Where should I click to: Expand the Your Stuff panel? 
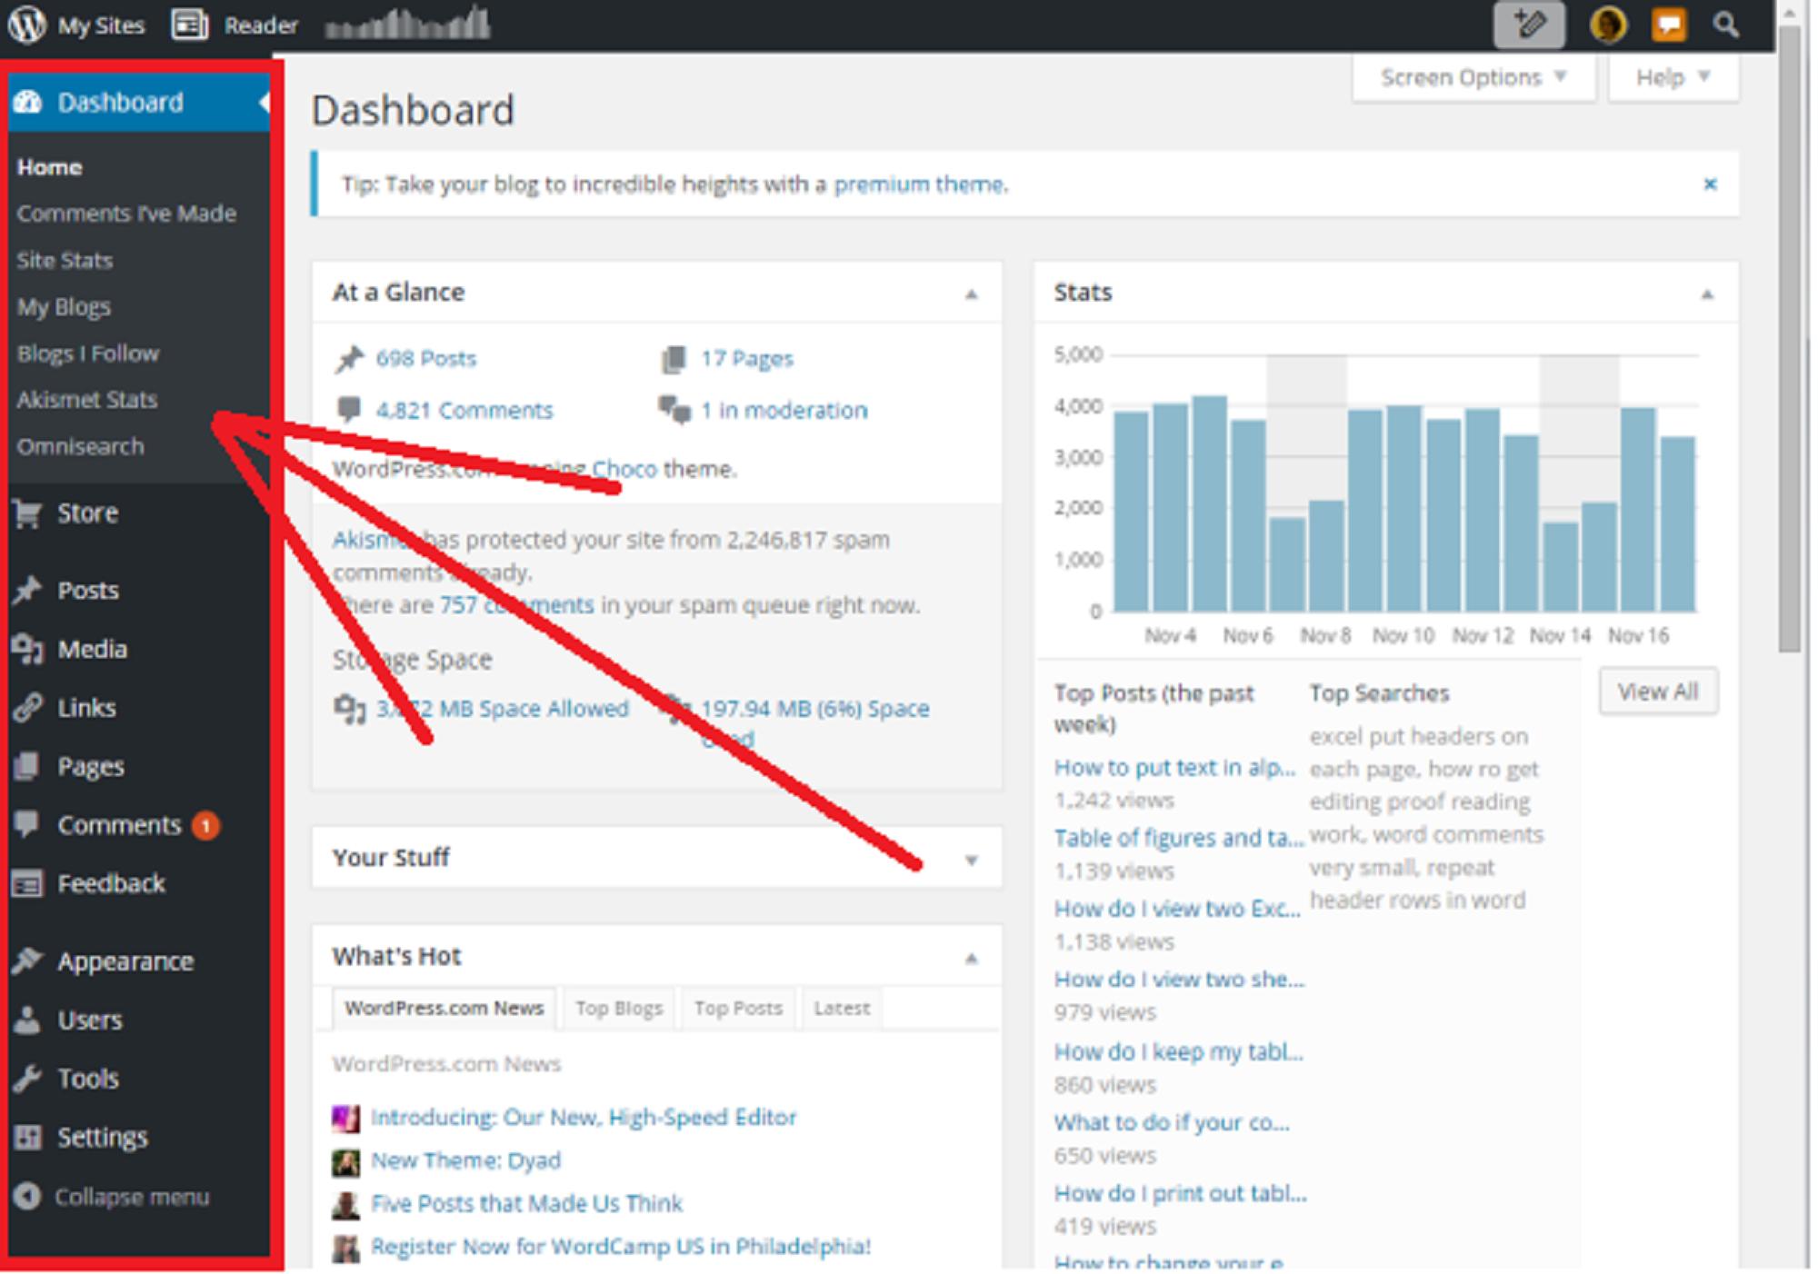971,860
